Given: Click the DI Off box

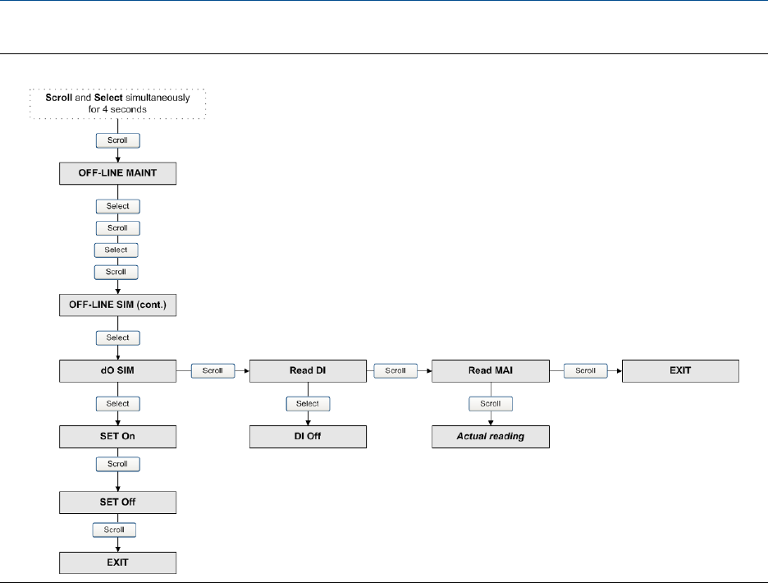Looking at the screenshot, I should click(308, 437).
